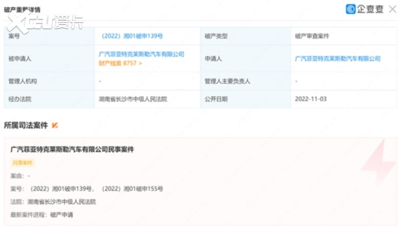Click the yellow 民事案件 tag
This screenshot has height=228, width=401.
coord(22,163)
